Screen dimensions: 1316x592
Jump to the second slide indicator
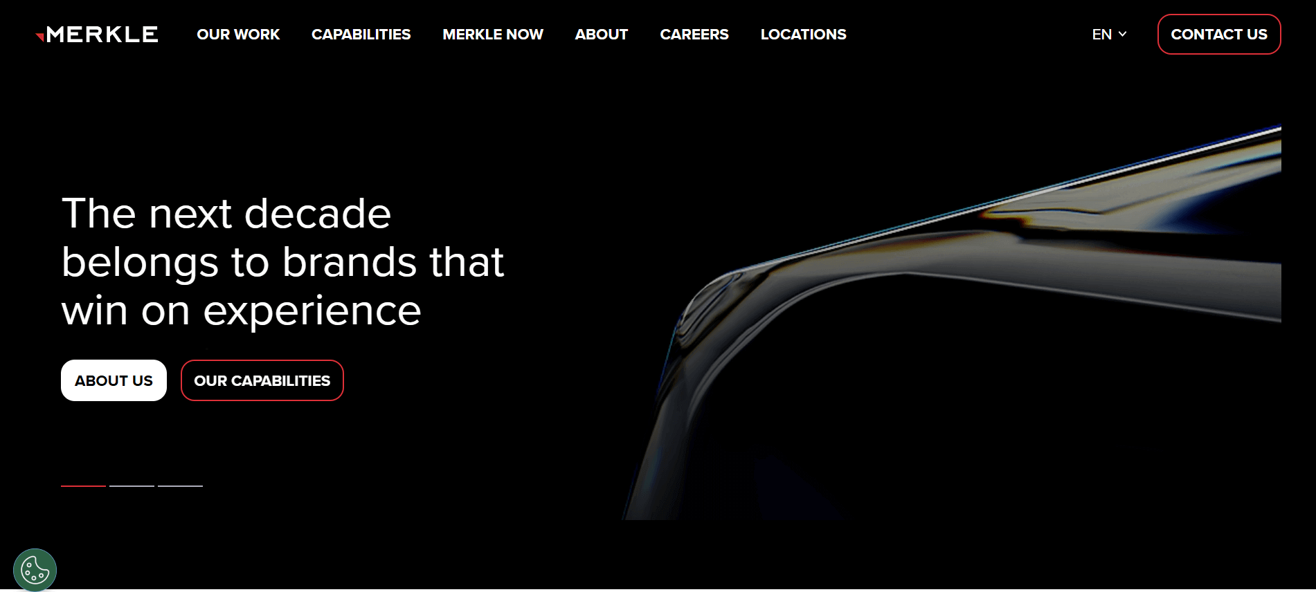pyautogui.click(x=132, y=486)
